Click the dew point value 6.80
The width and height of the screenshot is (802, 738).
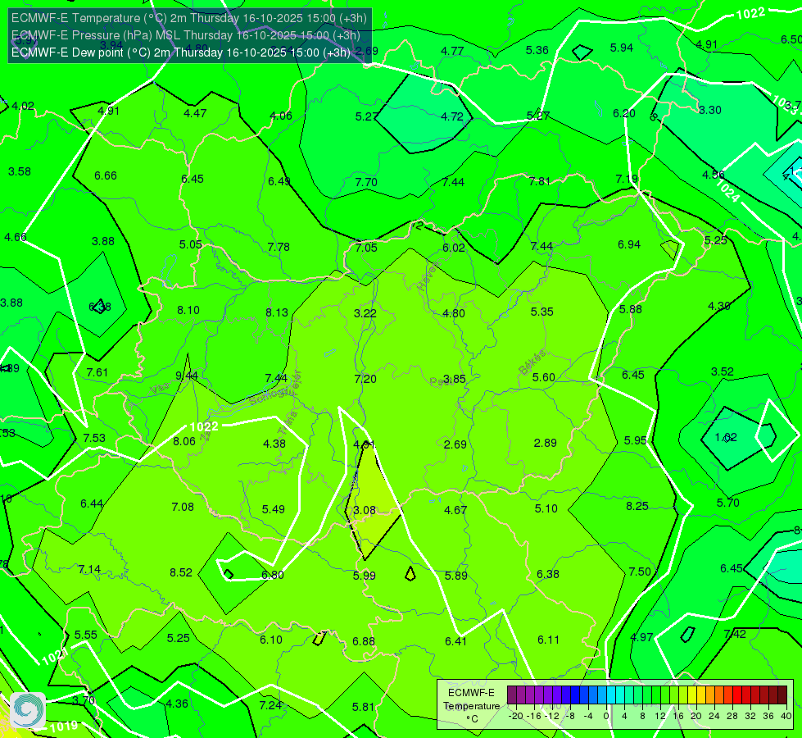pos(273,575)
